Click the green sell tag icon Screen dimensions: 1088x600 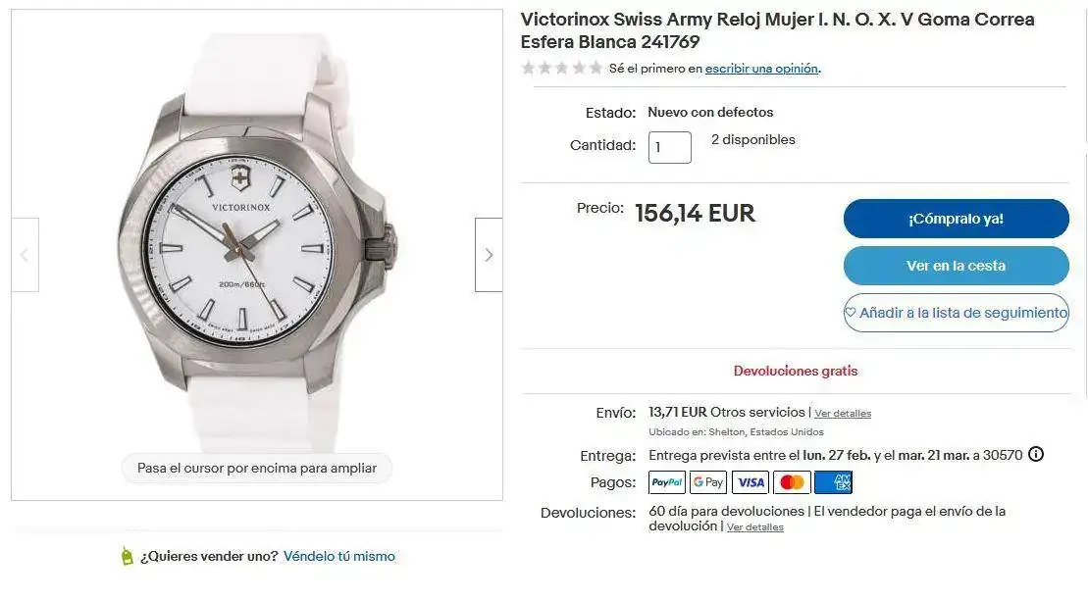tap(127, 556)
